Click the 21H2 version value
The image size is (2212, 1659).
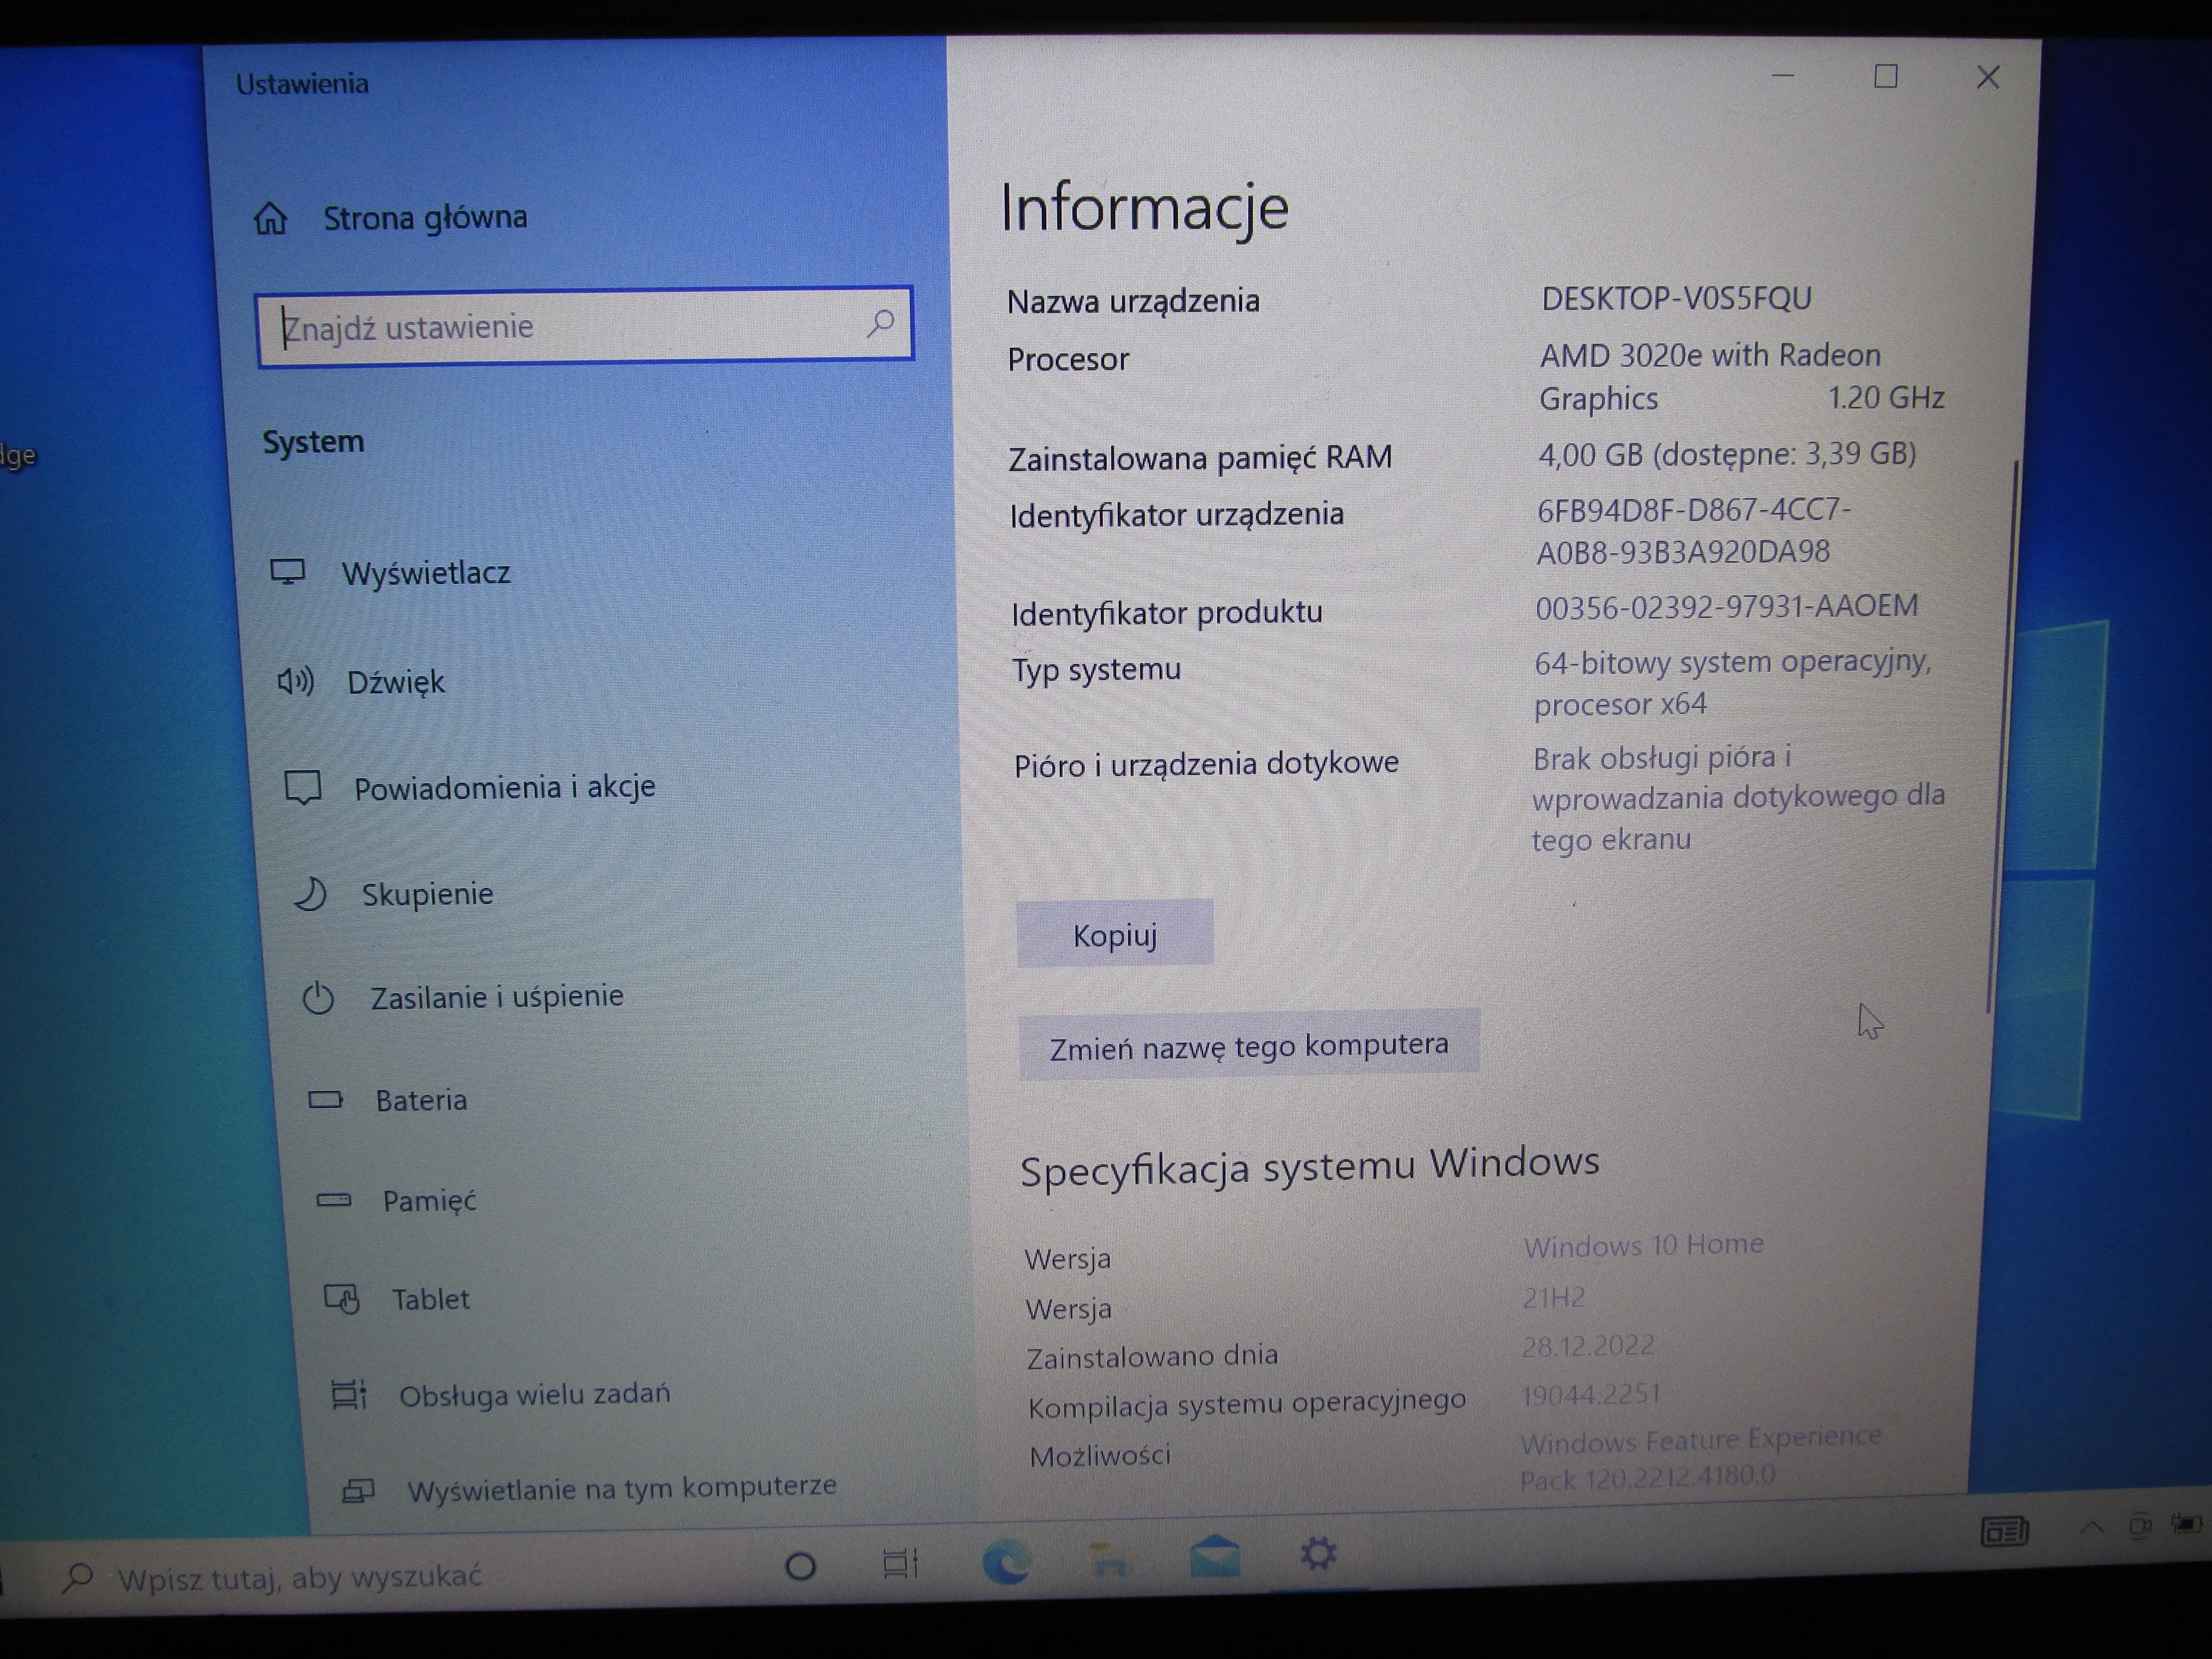click(x=1553, y=1297)
